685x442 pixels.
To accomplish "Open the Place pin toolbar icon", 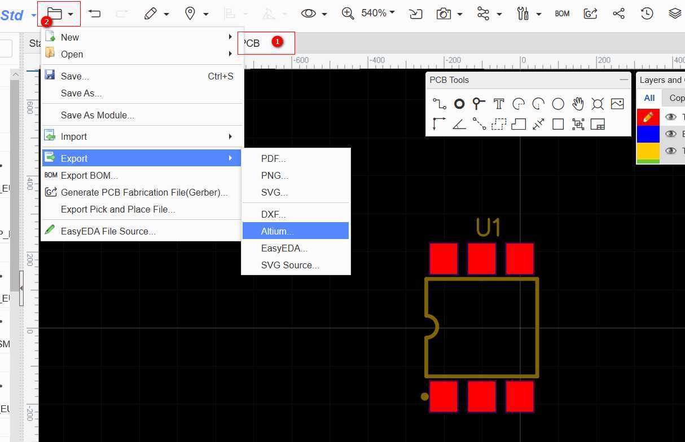I will click(x=190, y=14).
